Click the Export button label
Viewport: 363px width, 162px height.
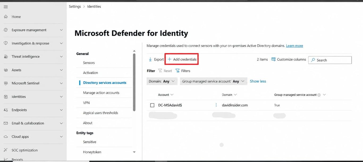click(x=159, y=59)
